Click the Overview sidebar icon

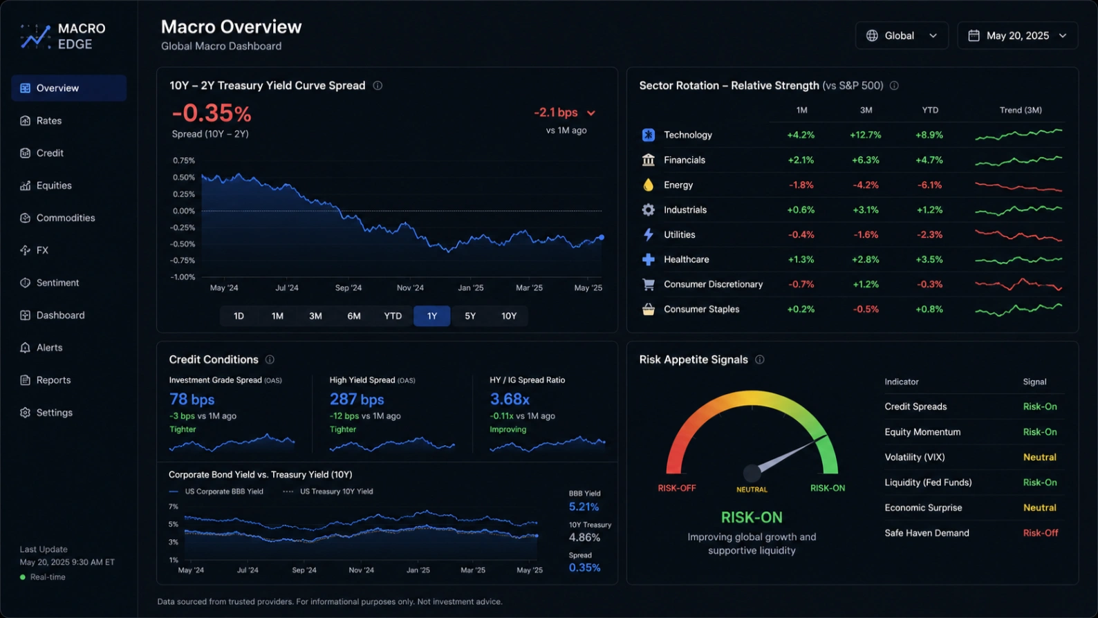(x=25, y=88)
